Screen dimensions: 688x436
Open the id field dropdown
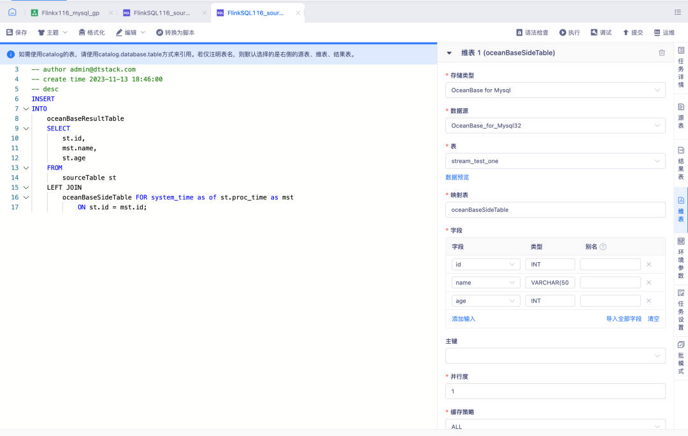[485, 264]
